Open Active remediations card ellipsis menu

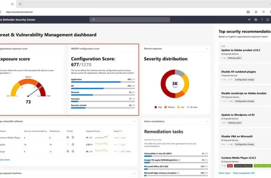[x=207, y=121]
